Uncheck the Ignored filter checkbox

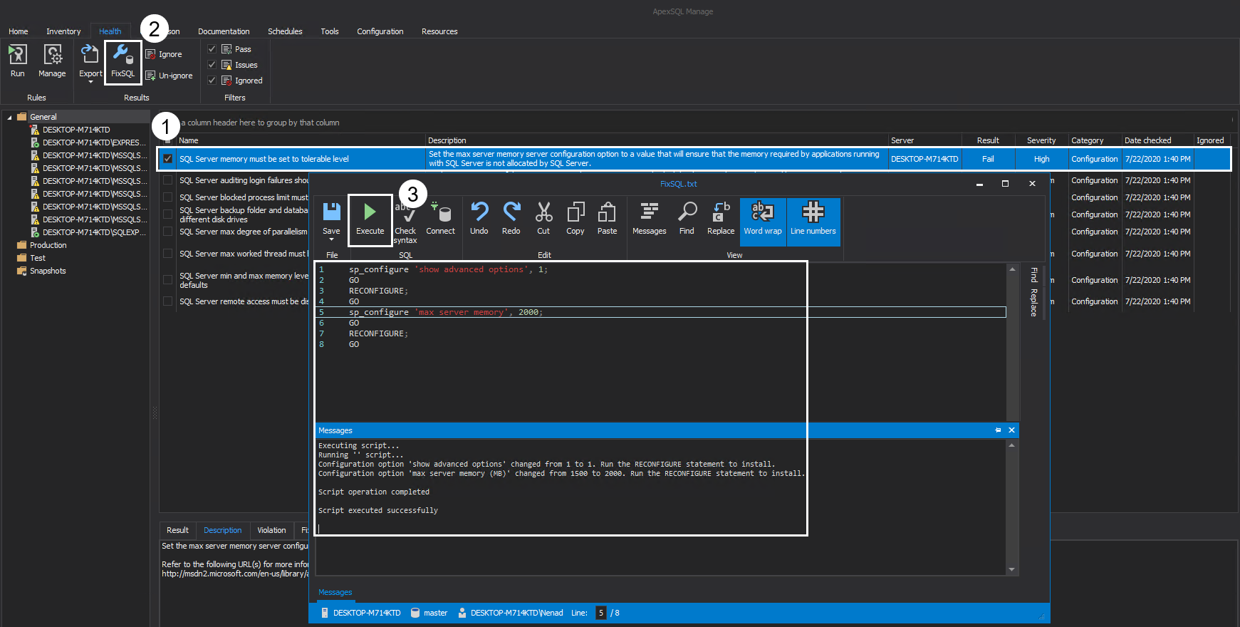[212, 81]
